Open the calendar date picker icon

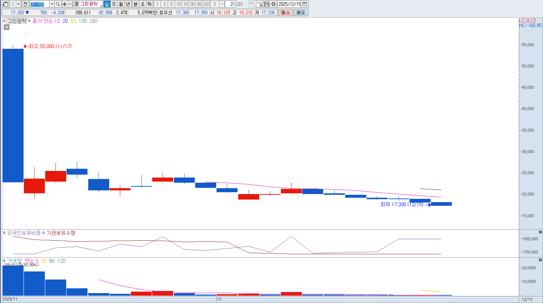coord(305,4)
